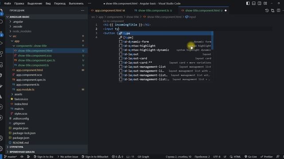Click UTF-8 encoding selector

click(217, 157)
